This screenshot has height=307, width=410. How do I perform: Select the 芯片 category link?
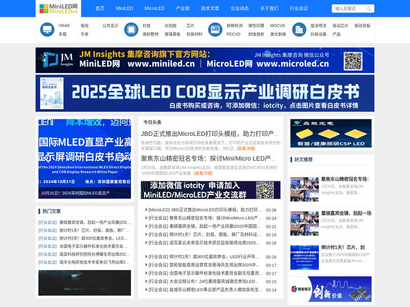(190, 26)
